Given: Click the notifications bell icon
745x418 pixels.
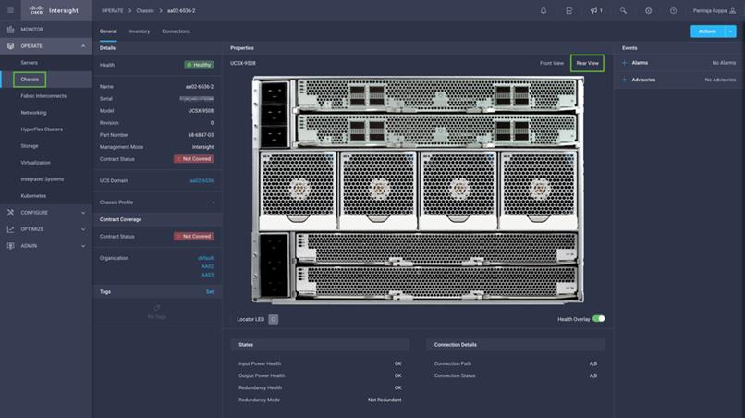Looking at the screenshot, I should [x=543, y=10].
